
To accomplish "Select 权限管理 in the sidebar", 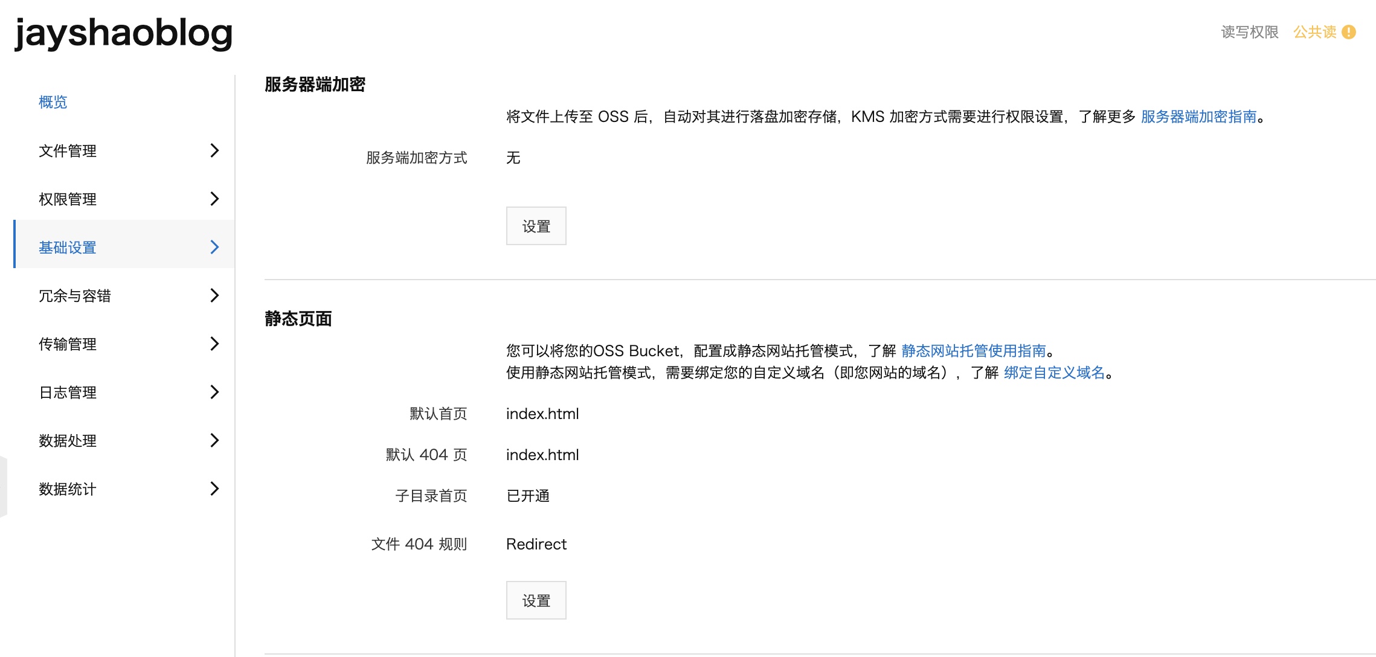I will pos(68,199).
